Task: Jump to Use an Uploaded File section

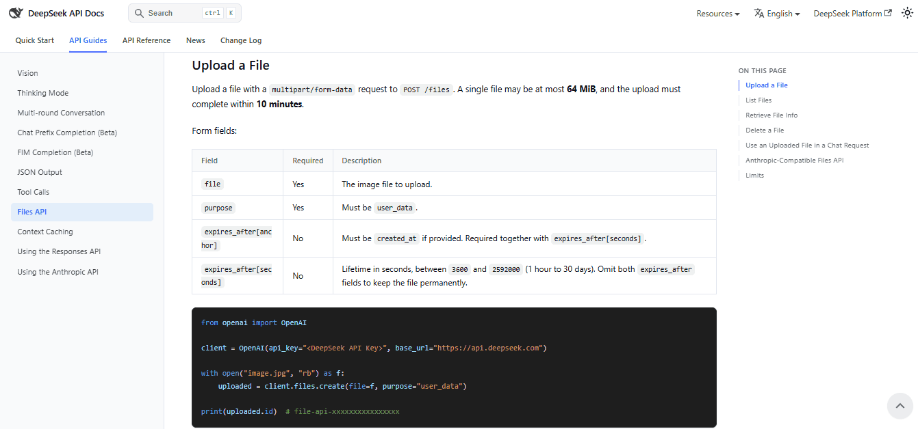Action: pos(807,146)
